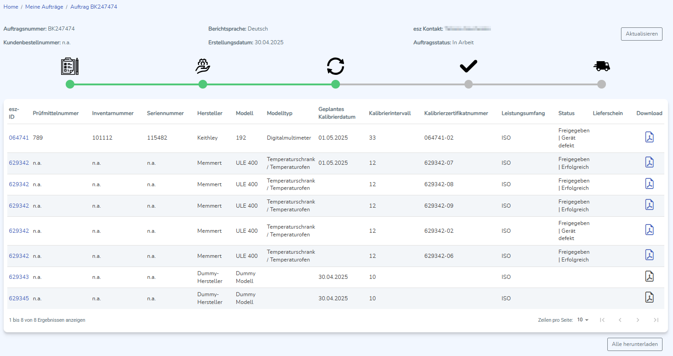673x356 pixels.
Task: Download the PDF for the Keithley 192 row
Action: pos(649,137)
